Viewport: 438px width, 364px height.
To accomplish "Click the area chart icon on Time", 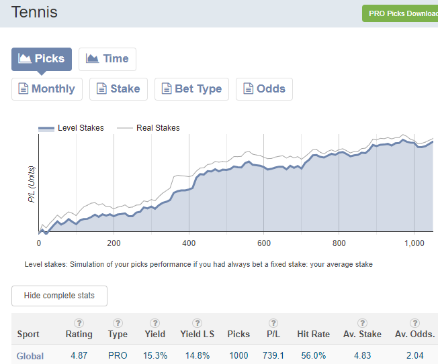I will [92, 58].
